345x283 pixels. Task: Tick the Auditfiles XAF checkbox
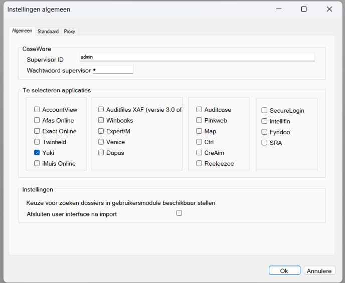(x=101, y=109)
